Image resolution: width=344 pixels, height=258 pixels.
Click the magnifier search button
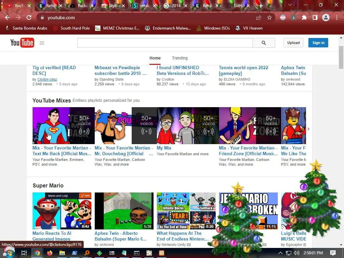(264, 43)
